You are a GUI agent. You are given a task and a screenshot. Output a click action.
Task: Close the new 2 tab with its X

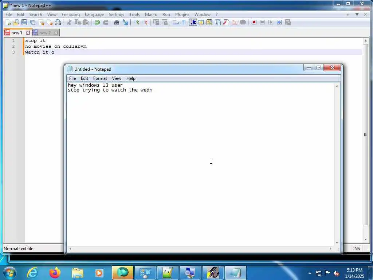pyautogui.click(x=56, y=33)
